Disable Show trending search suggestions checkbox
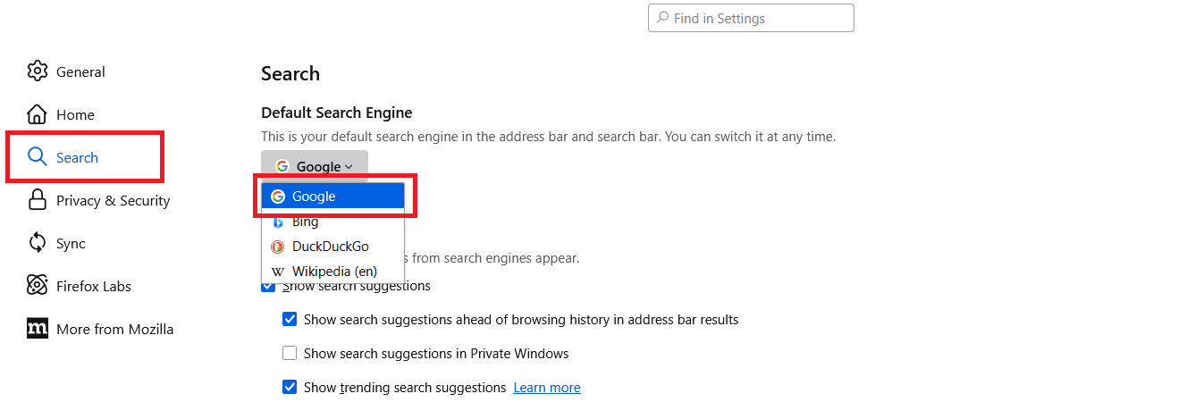The width and height of the screenshot is (1195, 402). (x=290, y=387)
